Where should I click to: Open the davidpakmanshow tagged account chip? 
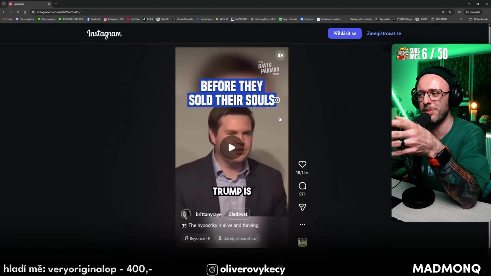pos(237,238)
